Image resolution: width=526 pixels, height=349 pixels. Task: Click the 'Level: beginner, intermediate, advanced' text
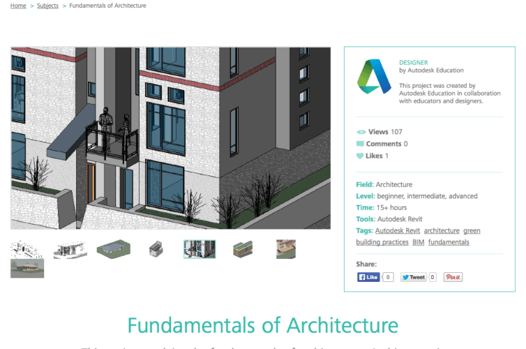(x=416, y=196)
